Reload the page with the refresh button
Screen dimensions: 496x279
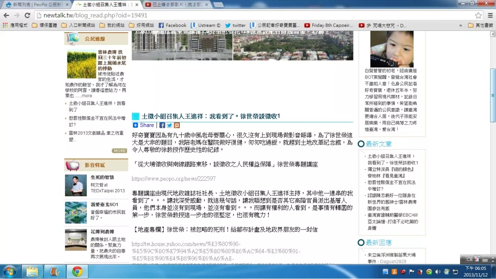(27, 15)
